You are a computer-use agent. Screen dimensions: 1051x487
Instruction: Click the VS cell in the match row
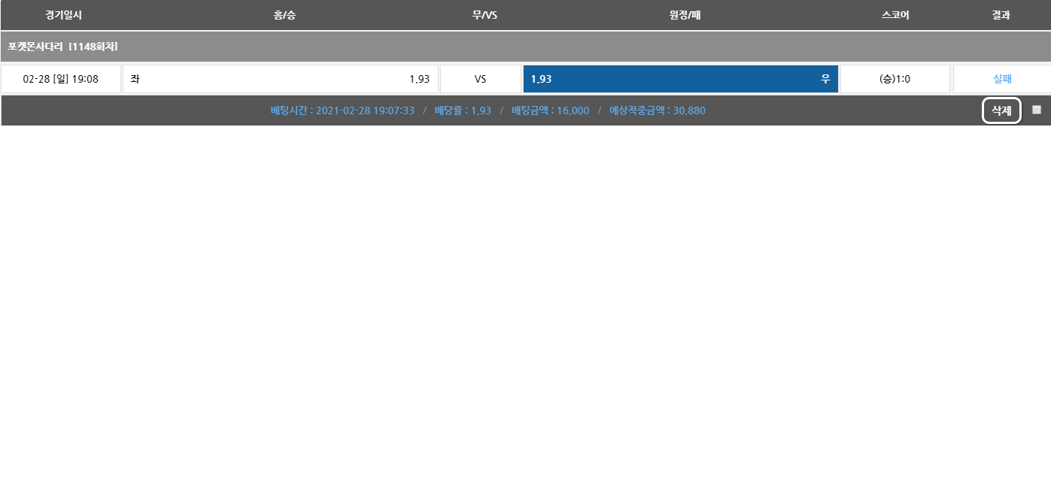480,79
